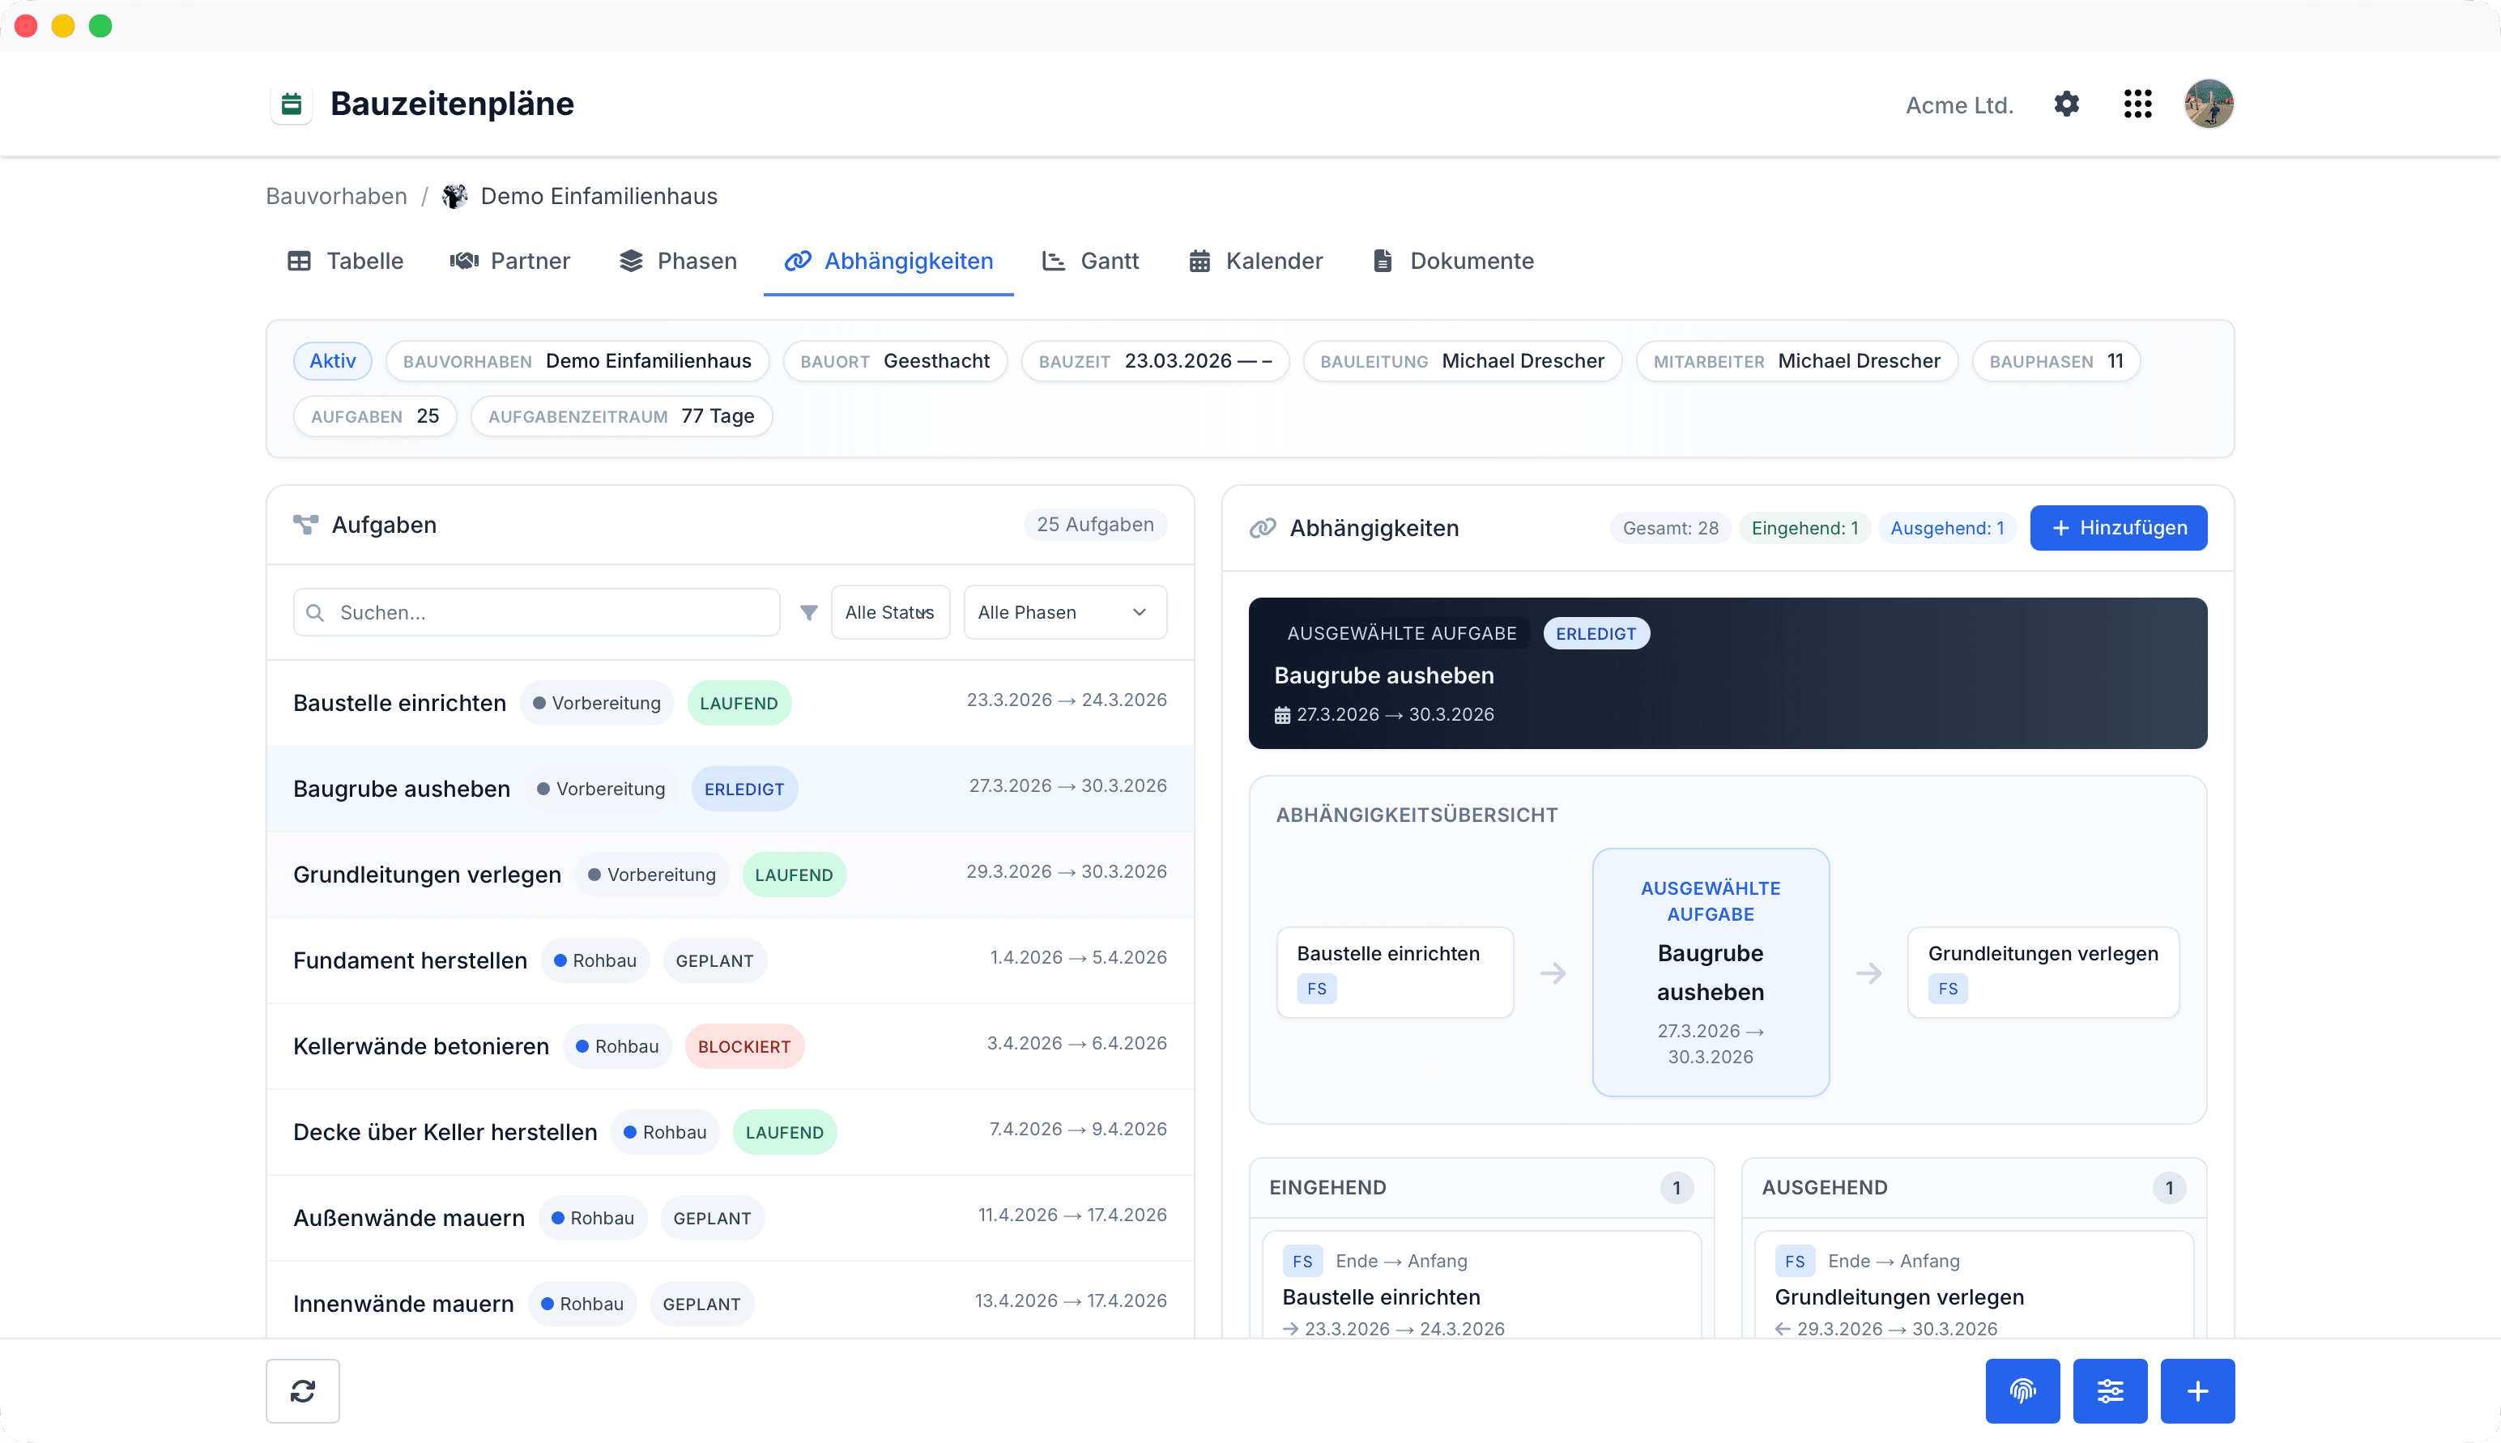This screenshot has width=2501, height=1443.
Task: Open the Kalender tab
Action: point(1255,261)
